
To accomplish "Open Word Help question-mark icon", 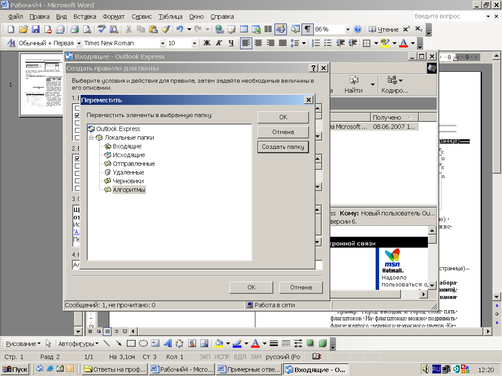I will coord(358,30).
